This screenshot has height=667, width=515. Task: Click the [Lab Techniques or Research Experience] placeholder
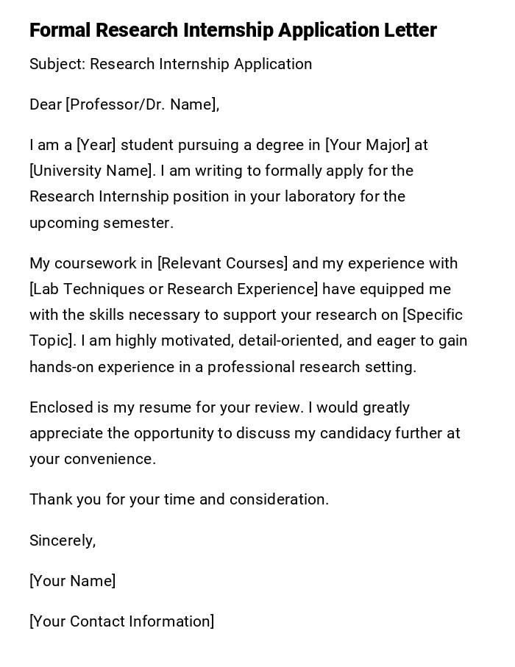click(174, 289)
